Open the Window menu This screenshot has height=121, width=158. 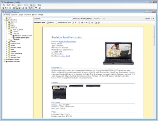coord(33,5)
